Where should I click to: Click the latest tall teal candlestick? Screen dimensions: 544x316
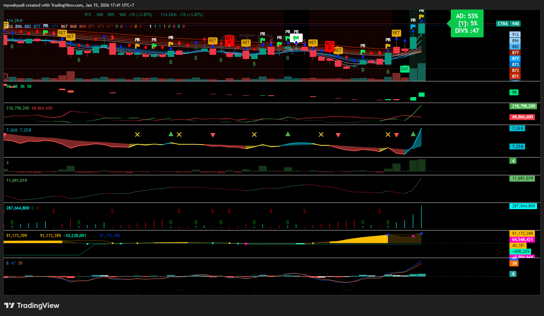point(421,28)
